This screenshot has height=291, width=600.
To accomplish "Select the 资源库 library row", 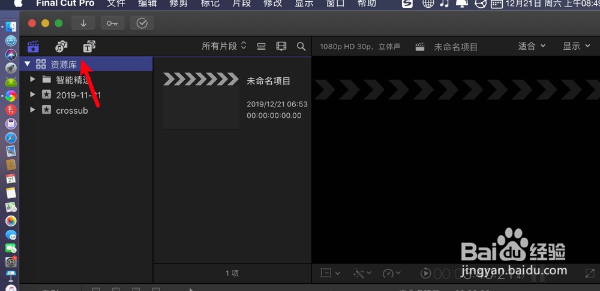I will [86, 64].
